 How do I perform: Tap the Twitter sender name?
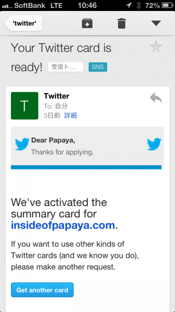click(x=56, y=96)
